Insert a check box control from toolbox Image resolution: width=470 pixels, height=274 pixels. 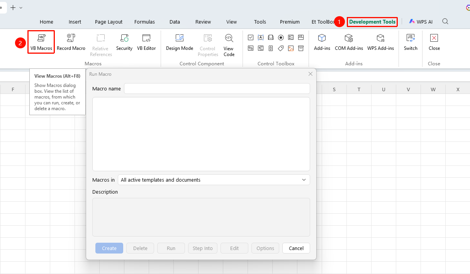coord(251,37)
